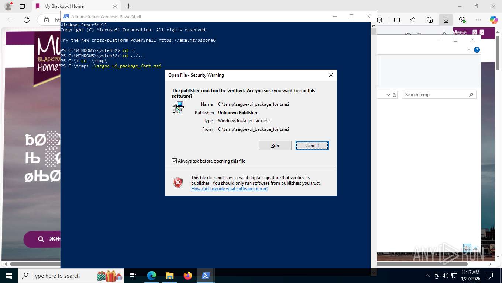Open 'How can I decide what software to run?' link

pos(230,189)
